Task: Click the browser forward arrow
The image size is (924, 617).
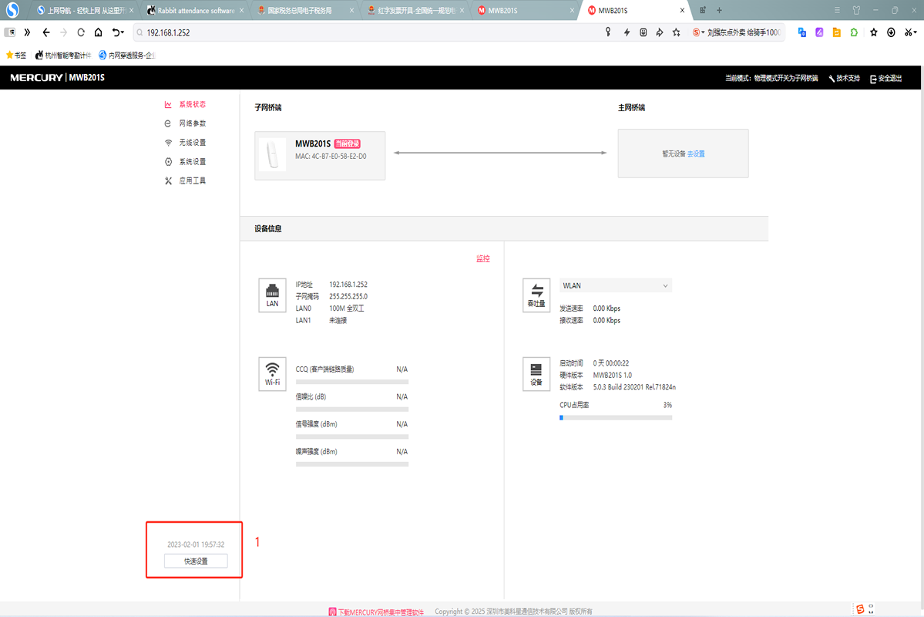Action: click(64, 32)
